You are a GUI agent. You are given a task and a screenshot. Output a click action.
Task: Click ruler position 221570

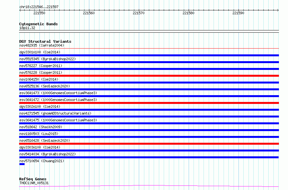(139, 13)
